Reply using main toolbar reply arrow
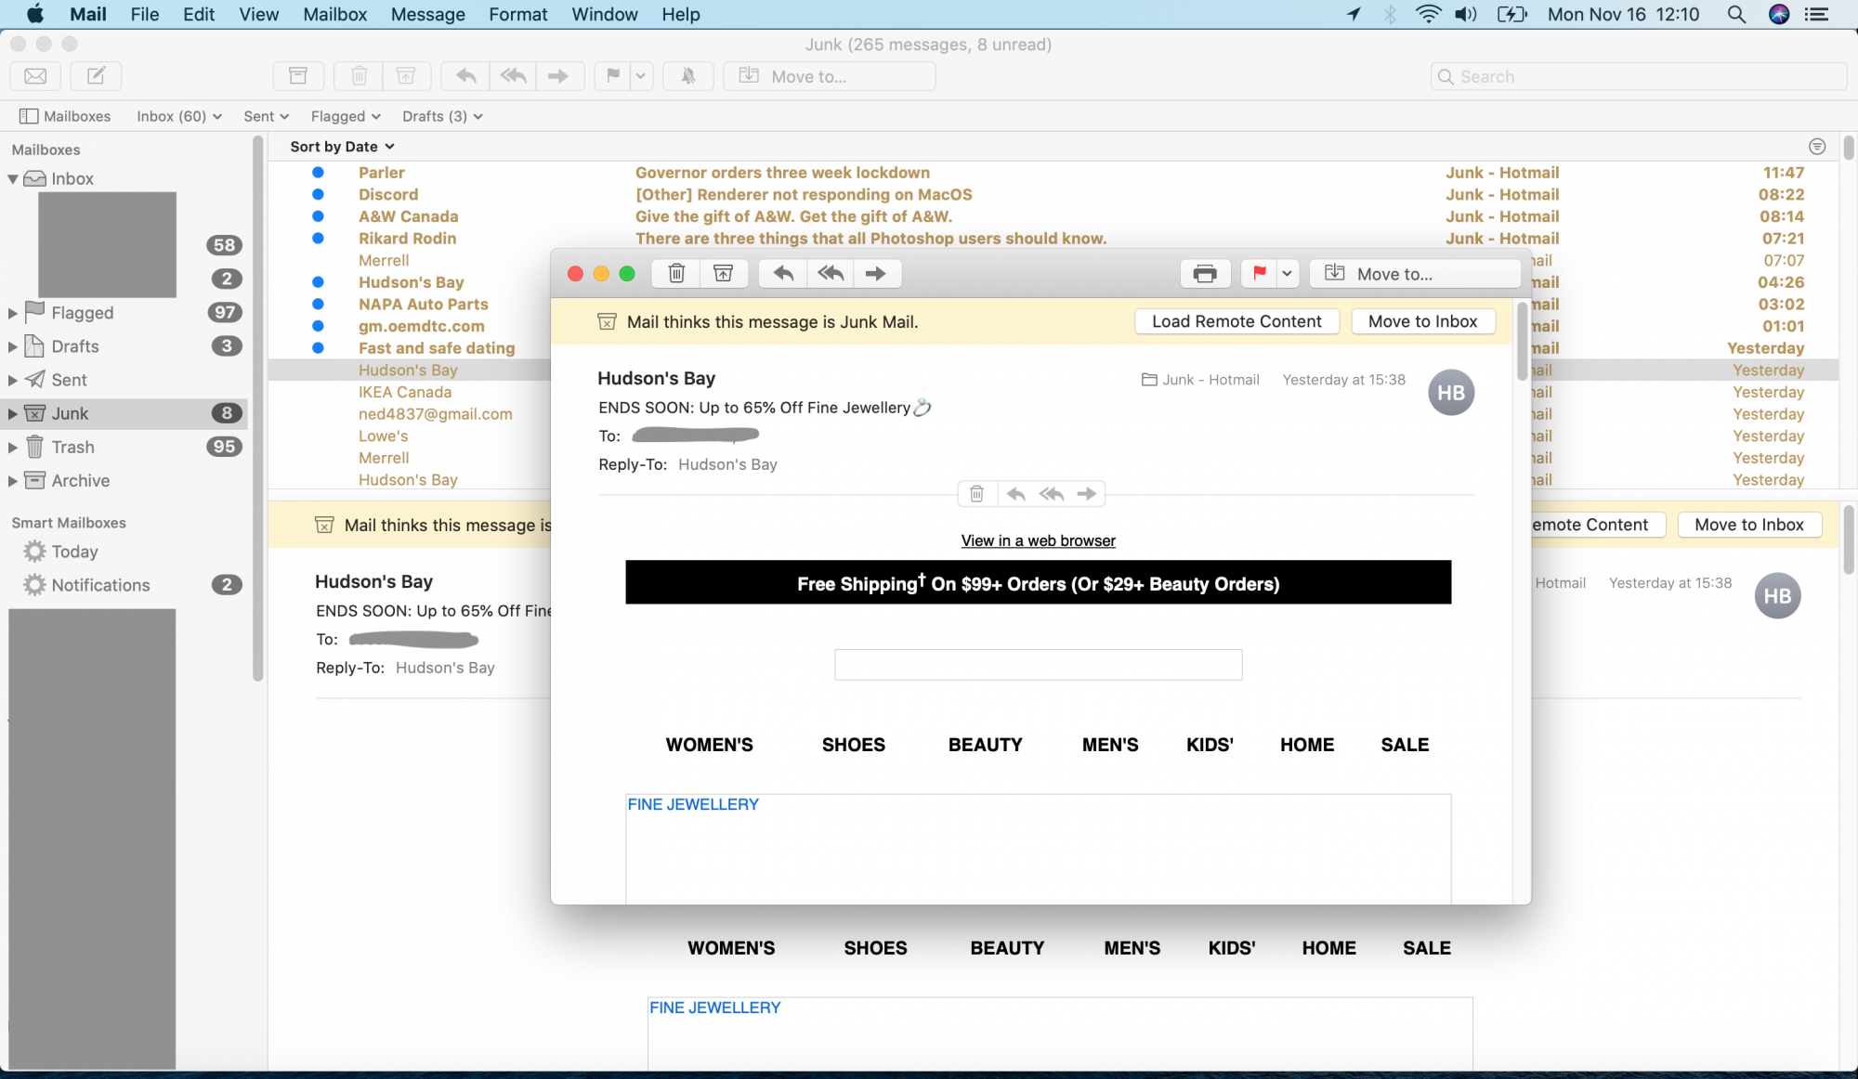This screenshot has width=1858, height=1079. click(466, 76)
